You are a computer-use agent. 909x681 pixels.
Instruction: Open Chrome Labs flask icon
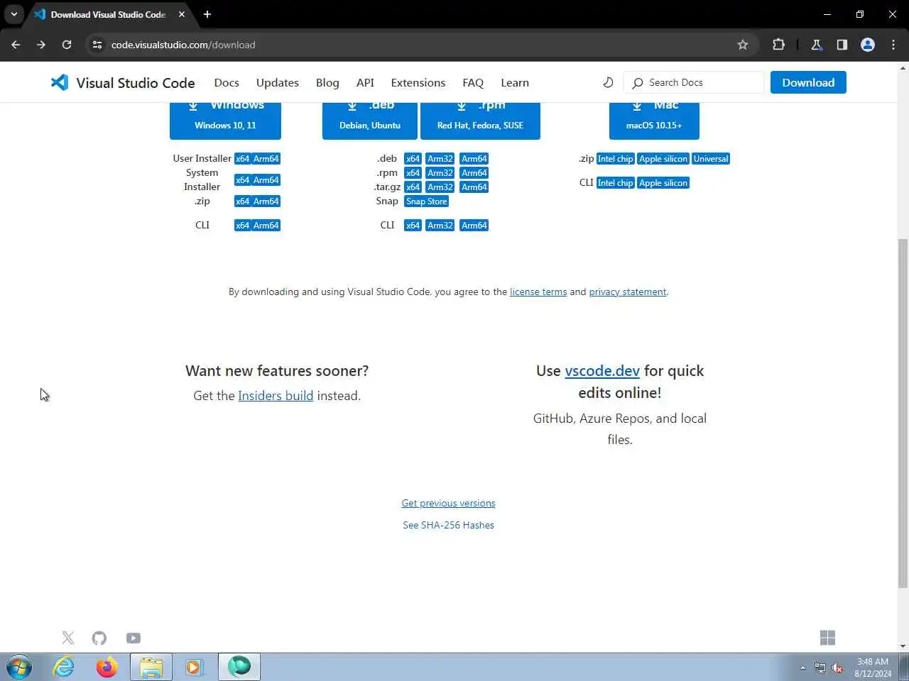[817, 45]
